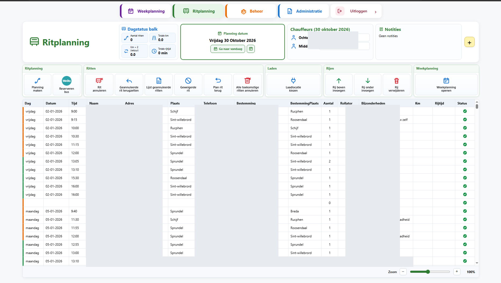This screenshot has height=283, width=501.
Task: Open the Administratie tab
Action: 304,11
